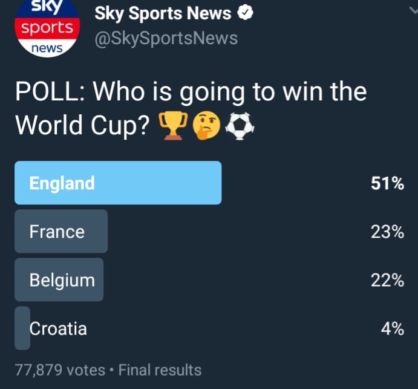Screen dimensions: 418x389
Task: Click the 22% result for Belgium
Action: pos(387,280)
